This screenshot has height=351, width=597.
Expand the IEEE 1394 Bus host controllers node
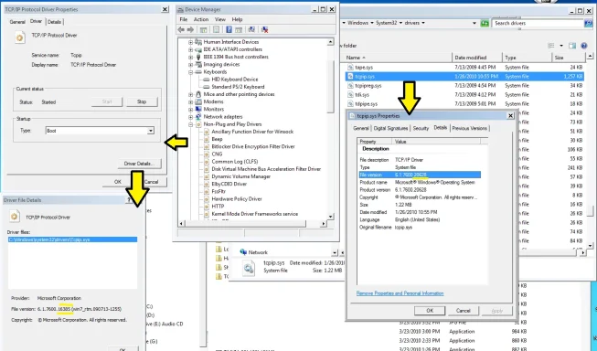point(190,57)
